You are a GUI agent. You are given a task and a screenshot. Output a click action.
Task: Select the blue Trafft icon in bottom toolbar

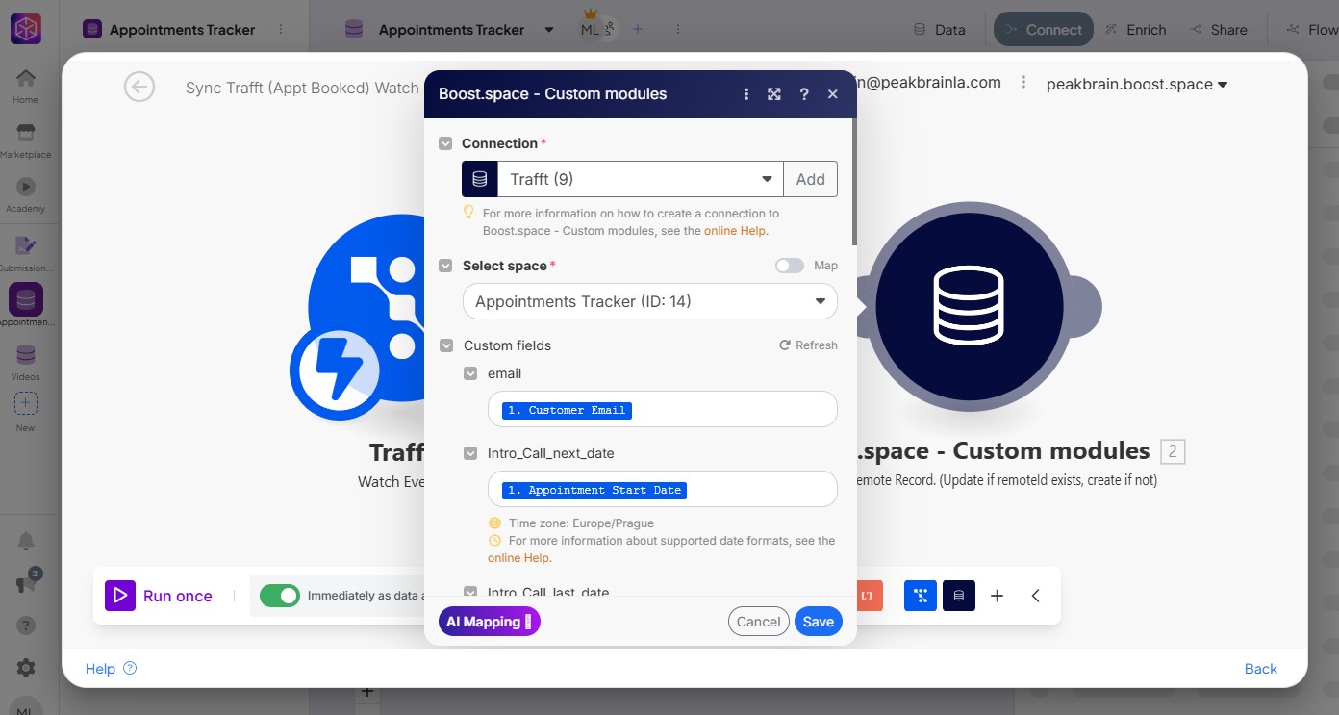[x=921, y=596]
